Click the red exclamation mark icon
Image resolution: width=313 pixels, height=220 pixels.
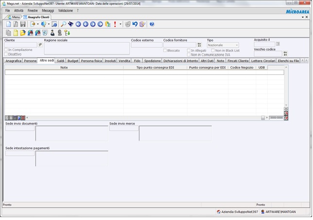coord(115,24)
